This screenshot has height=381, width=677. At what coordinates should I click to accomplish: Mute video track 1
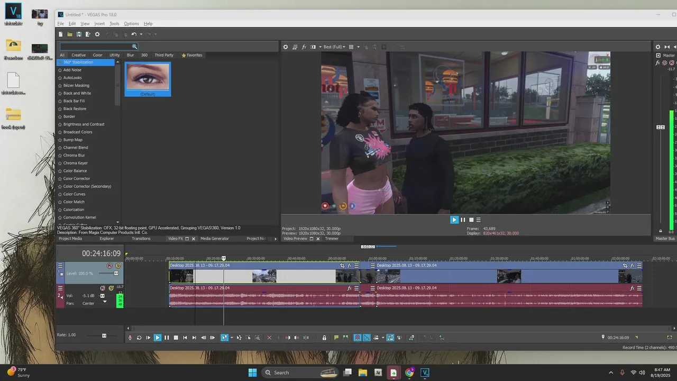coord(109,266)
